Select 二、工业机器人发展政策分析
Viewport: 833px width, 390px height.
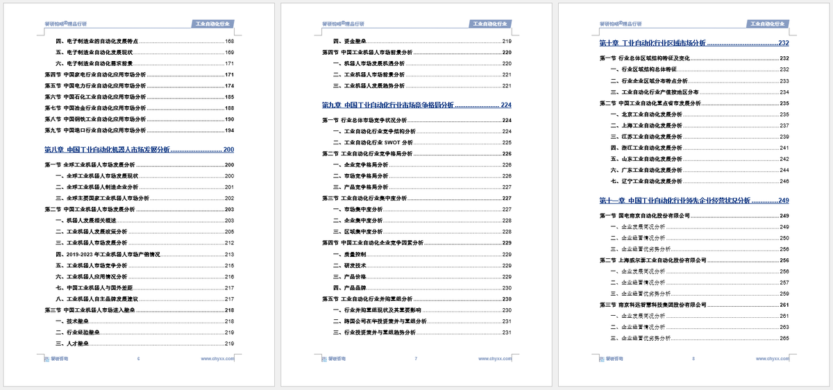coord(144,232)
